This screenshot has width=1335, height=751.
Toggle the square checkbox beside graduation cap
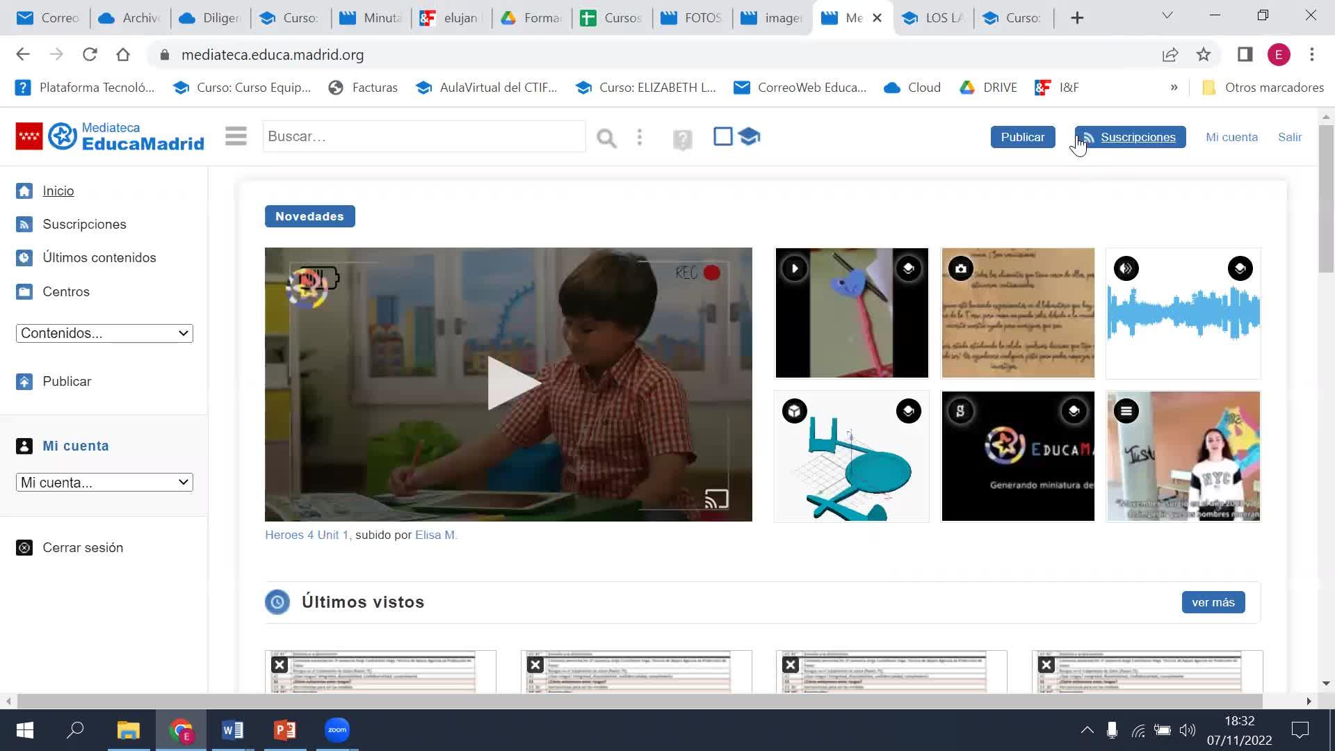[x=722, y=136]
